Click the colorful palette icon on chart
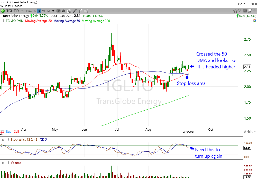This screenshot has width=257, height=180. point(254,21)
